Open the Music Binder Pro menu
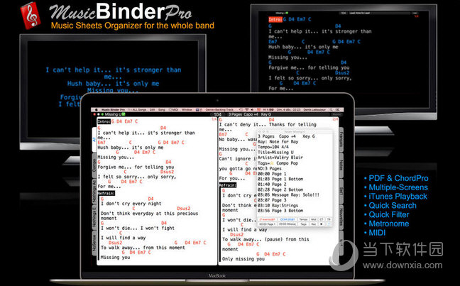 (x=114, y=109)
